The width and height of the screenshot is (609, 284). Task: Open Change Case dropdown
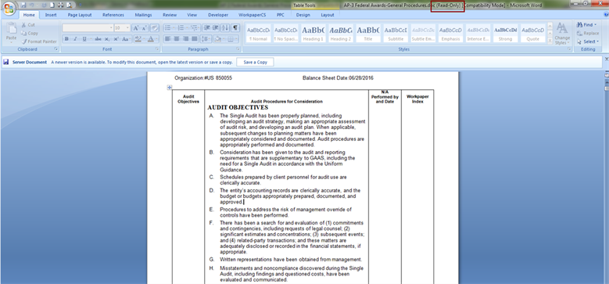[126, 39]
